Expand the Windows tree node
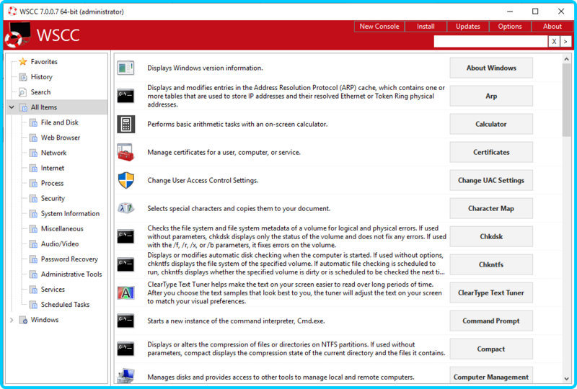This screenshot has height=389, width=577. tap(12, 320)
